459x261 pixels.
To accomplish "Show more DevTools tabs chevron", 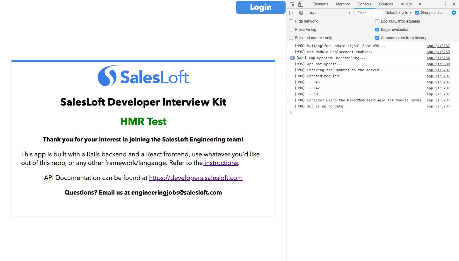I will tap(420, 4).
